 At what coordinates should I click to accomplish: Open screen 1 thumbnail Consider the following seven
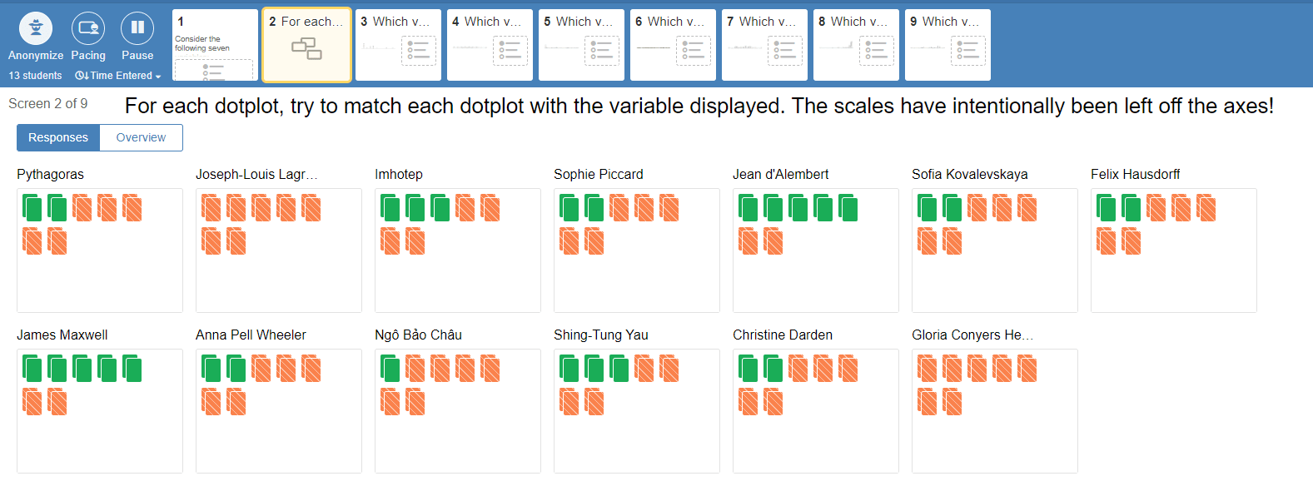tap(215, 45)
